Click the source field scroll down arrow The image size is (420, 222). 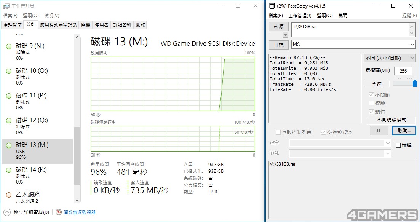point(412,33)
